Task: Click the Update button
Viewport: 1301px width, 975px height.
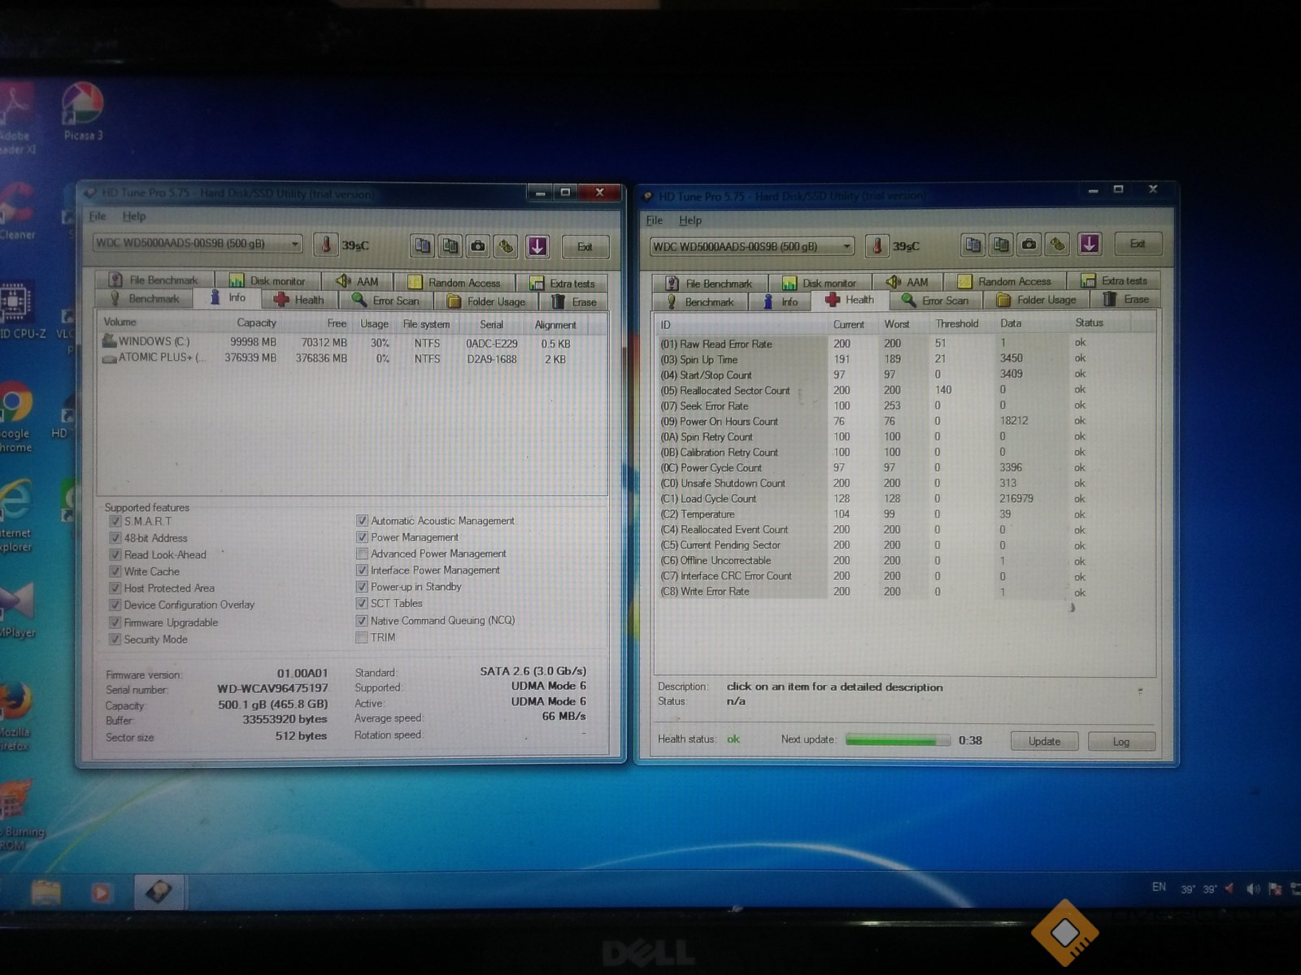Action: coord(1044,741)
